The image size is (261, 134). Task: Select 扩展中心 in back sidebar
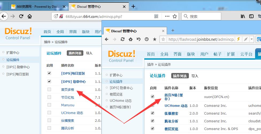(13, 53)
